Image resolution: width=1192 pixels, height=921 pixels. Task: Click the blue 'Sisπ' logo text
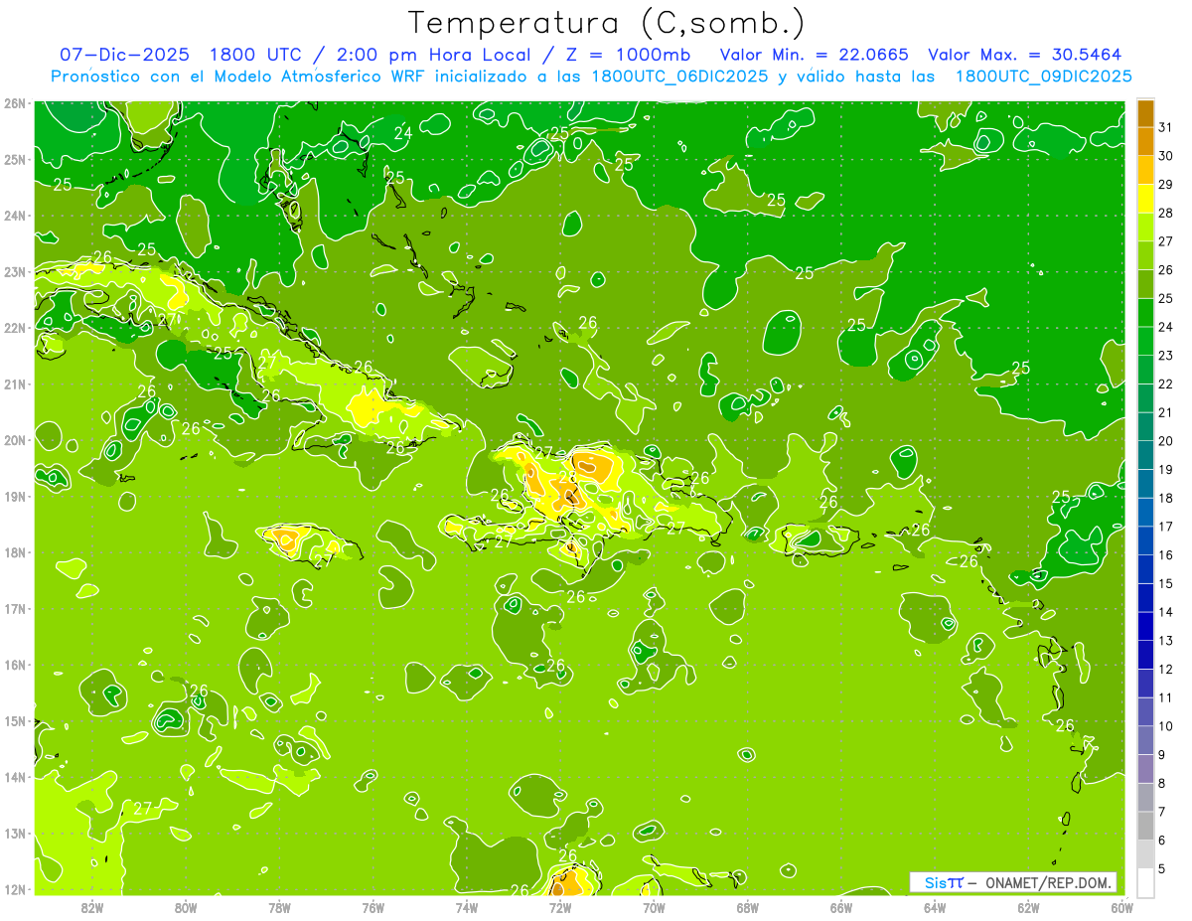pyautogui.click(x=943, y=882)
